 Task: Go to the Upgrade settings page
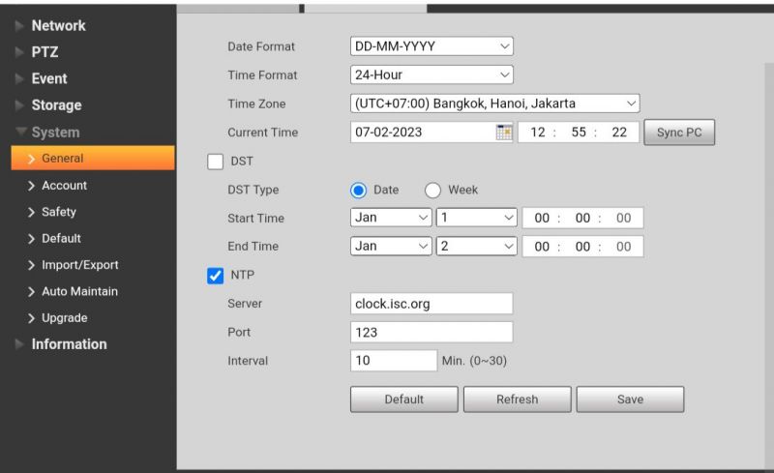pyautogui.click(x=63, y=317)
